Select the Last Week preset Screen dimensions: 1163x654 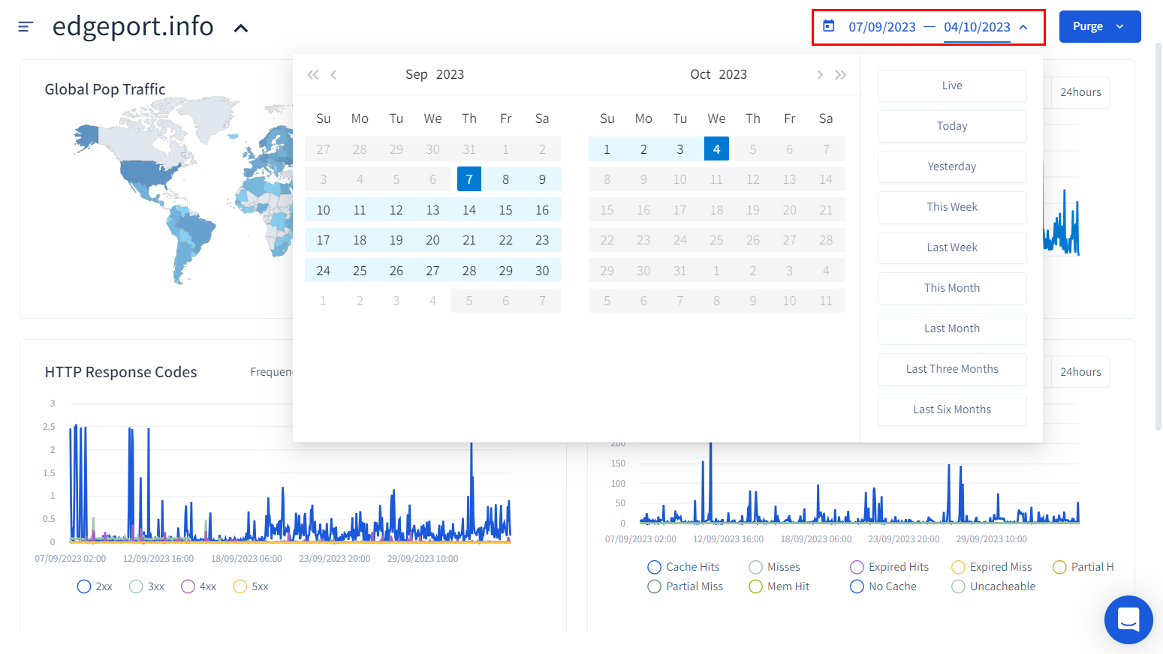951,247
